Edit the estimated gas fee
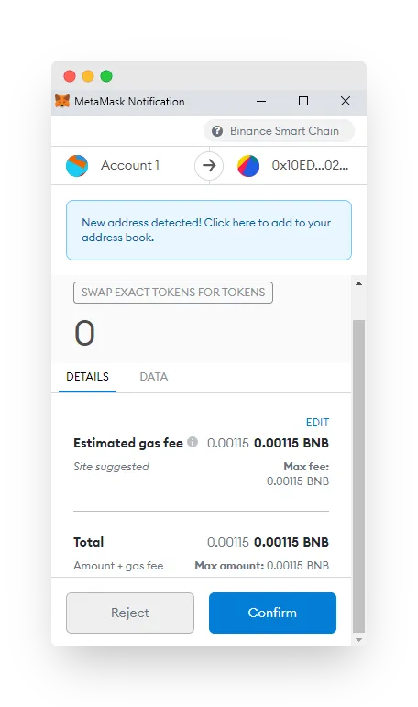Screen dimensions: 418x707 (317, 423)
